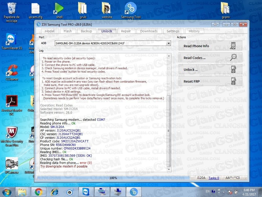Click the Product code SM2J120AZWCATT line

[x=64, y=141]
